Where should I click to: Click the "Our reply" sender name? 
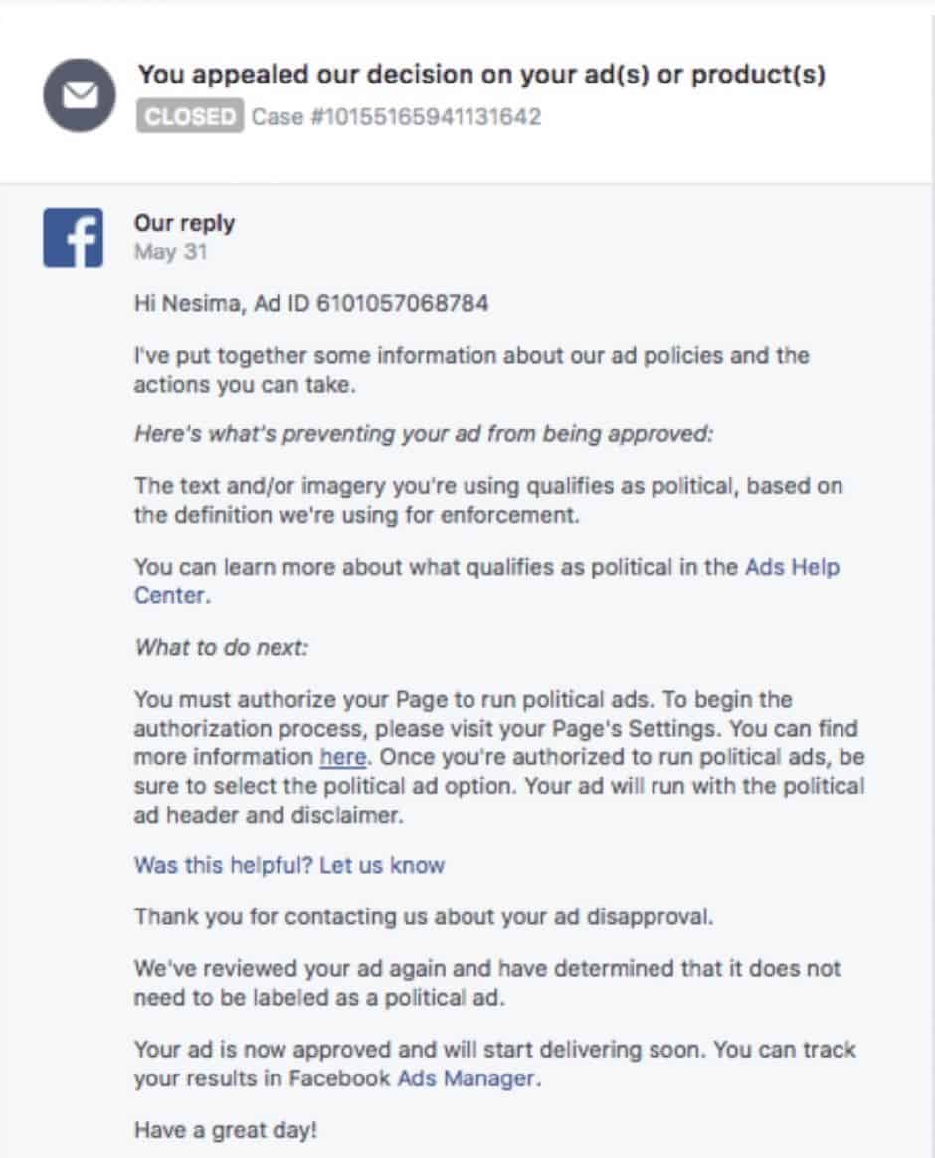tap(184, 223)
